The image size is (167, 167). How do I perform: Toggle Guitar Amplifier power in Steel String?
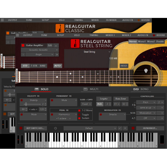(23, 45)
